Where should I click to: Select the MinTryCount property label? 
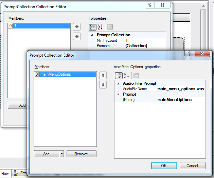[107, 40]
